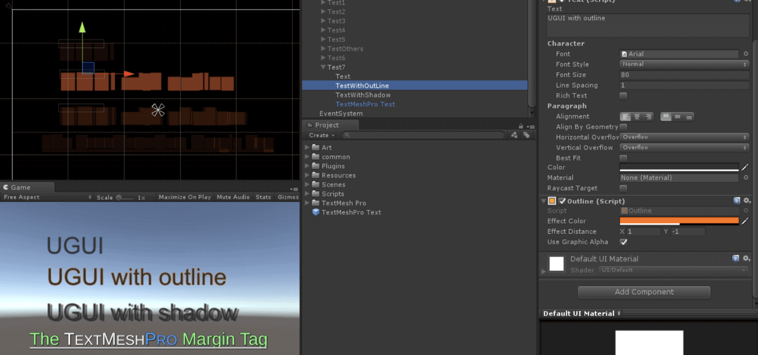Lock the Project panel with padlock icon
758x355 pixels.
pyautogui.click(x=521, y=126)
